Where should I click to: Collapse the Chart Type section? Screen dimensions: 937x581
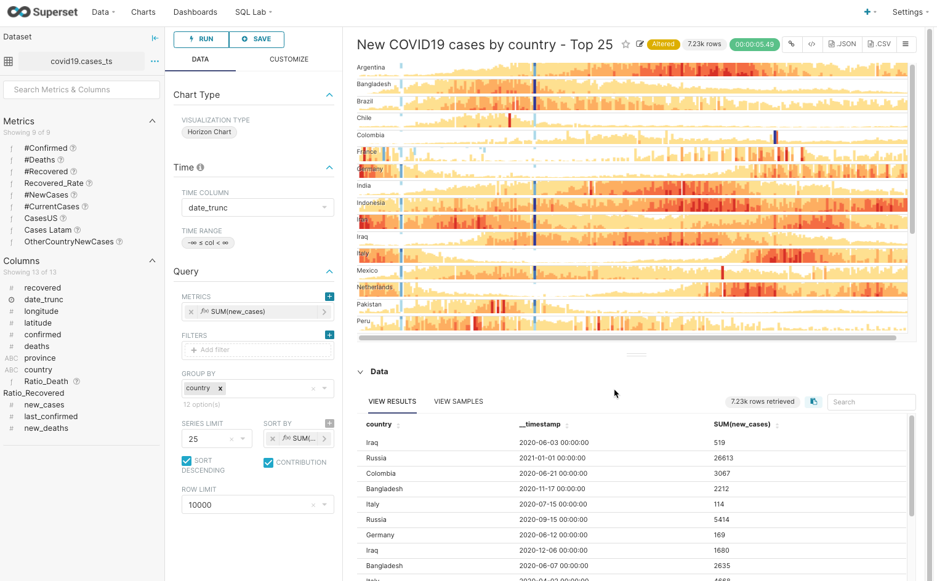point(329,95)
